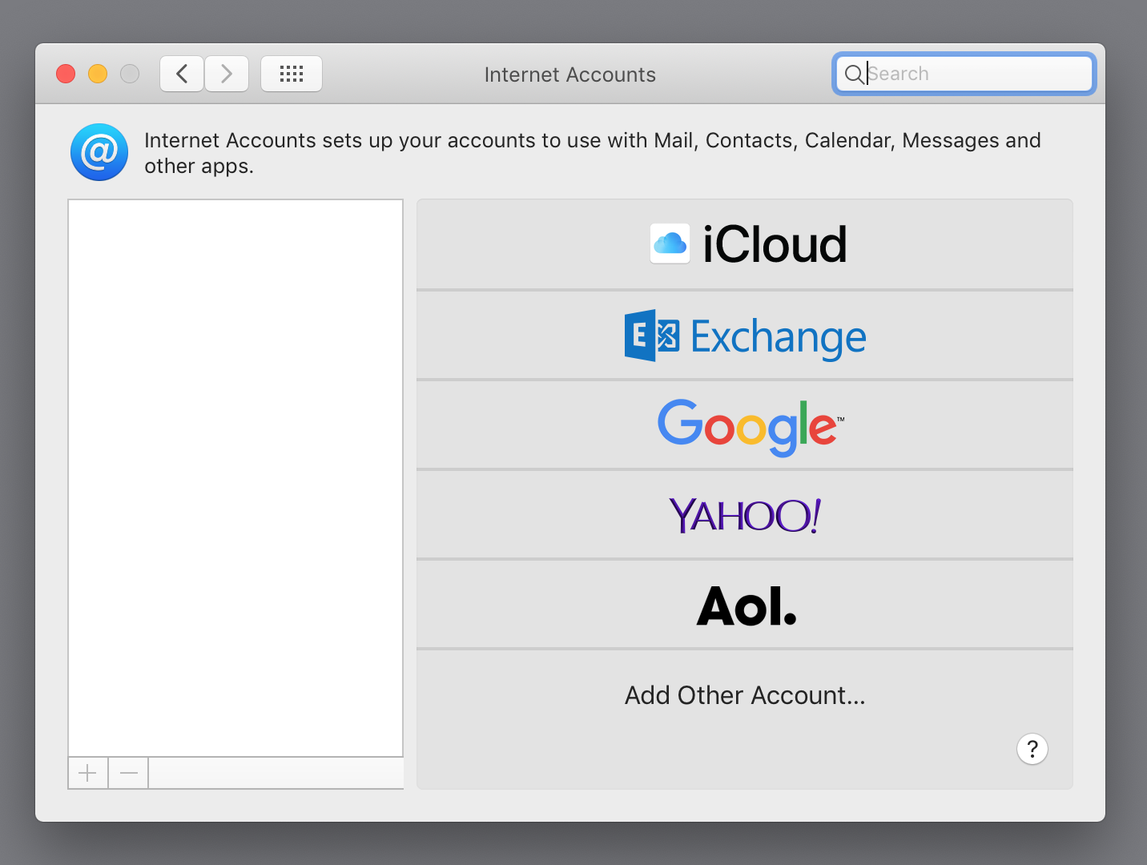Select Add Other Account...
Screen dimensions: 1147x865
click(745, 695)
